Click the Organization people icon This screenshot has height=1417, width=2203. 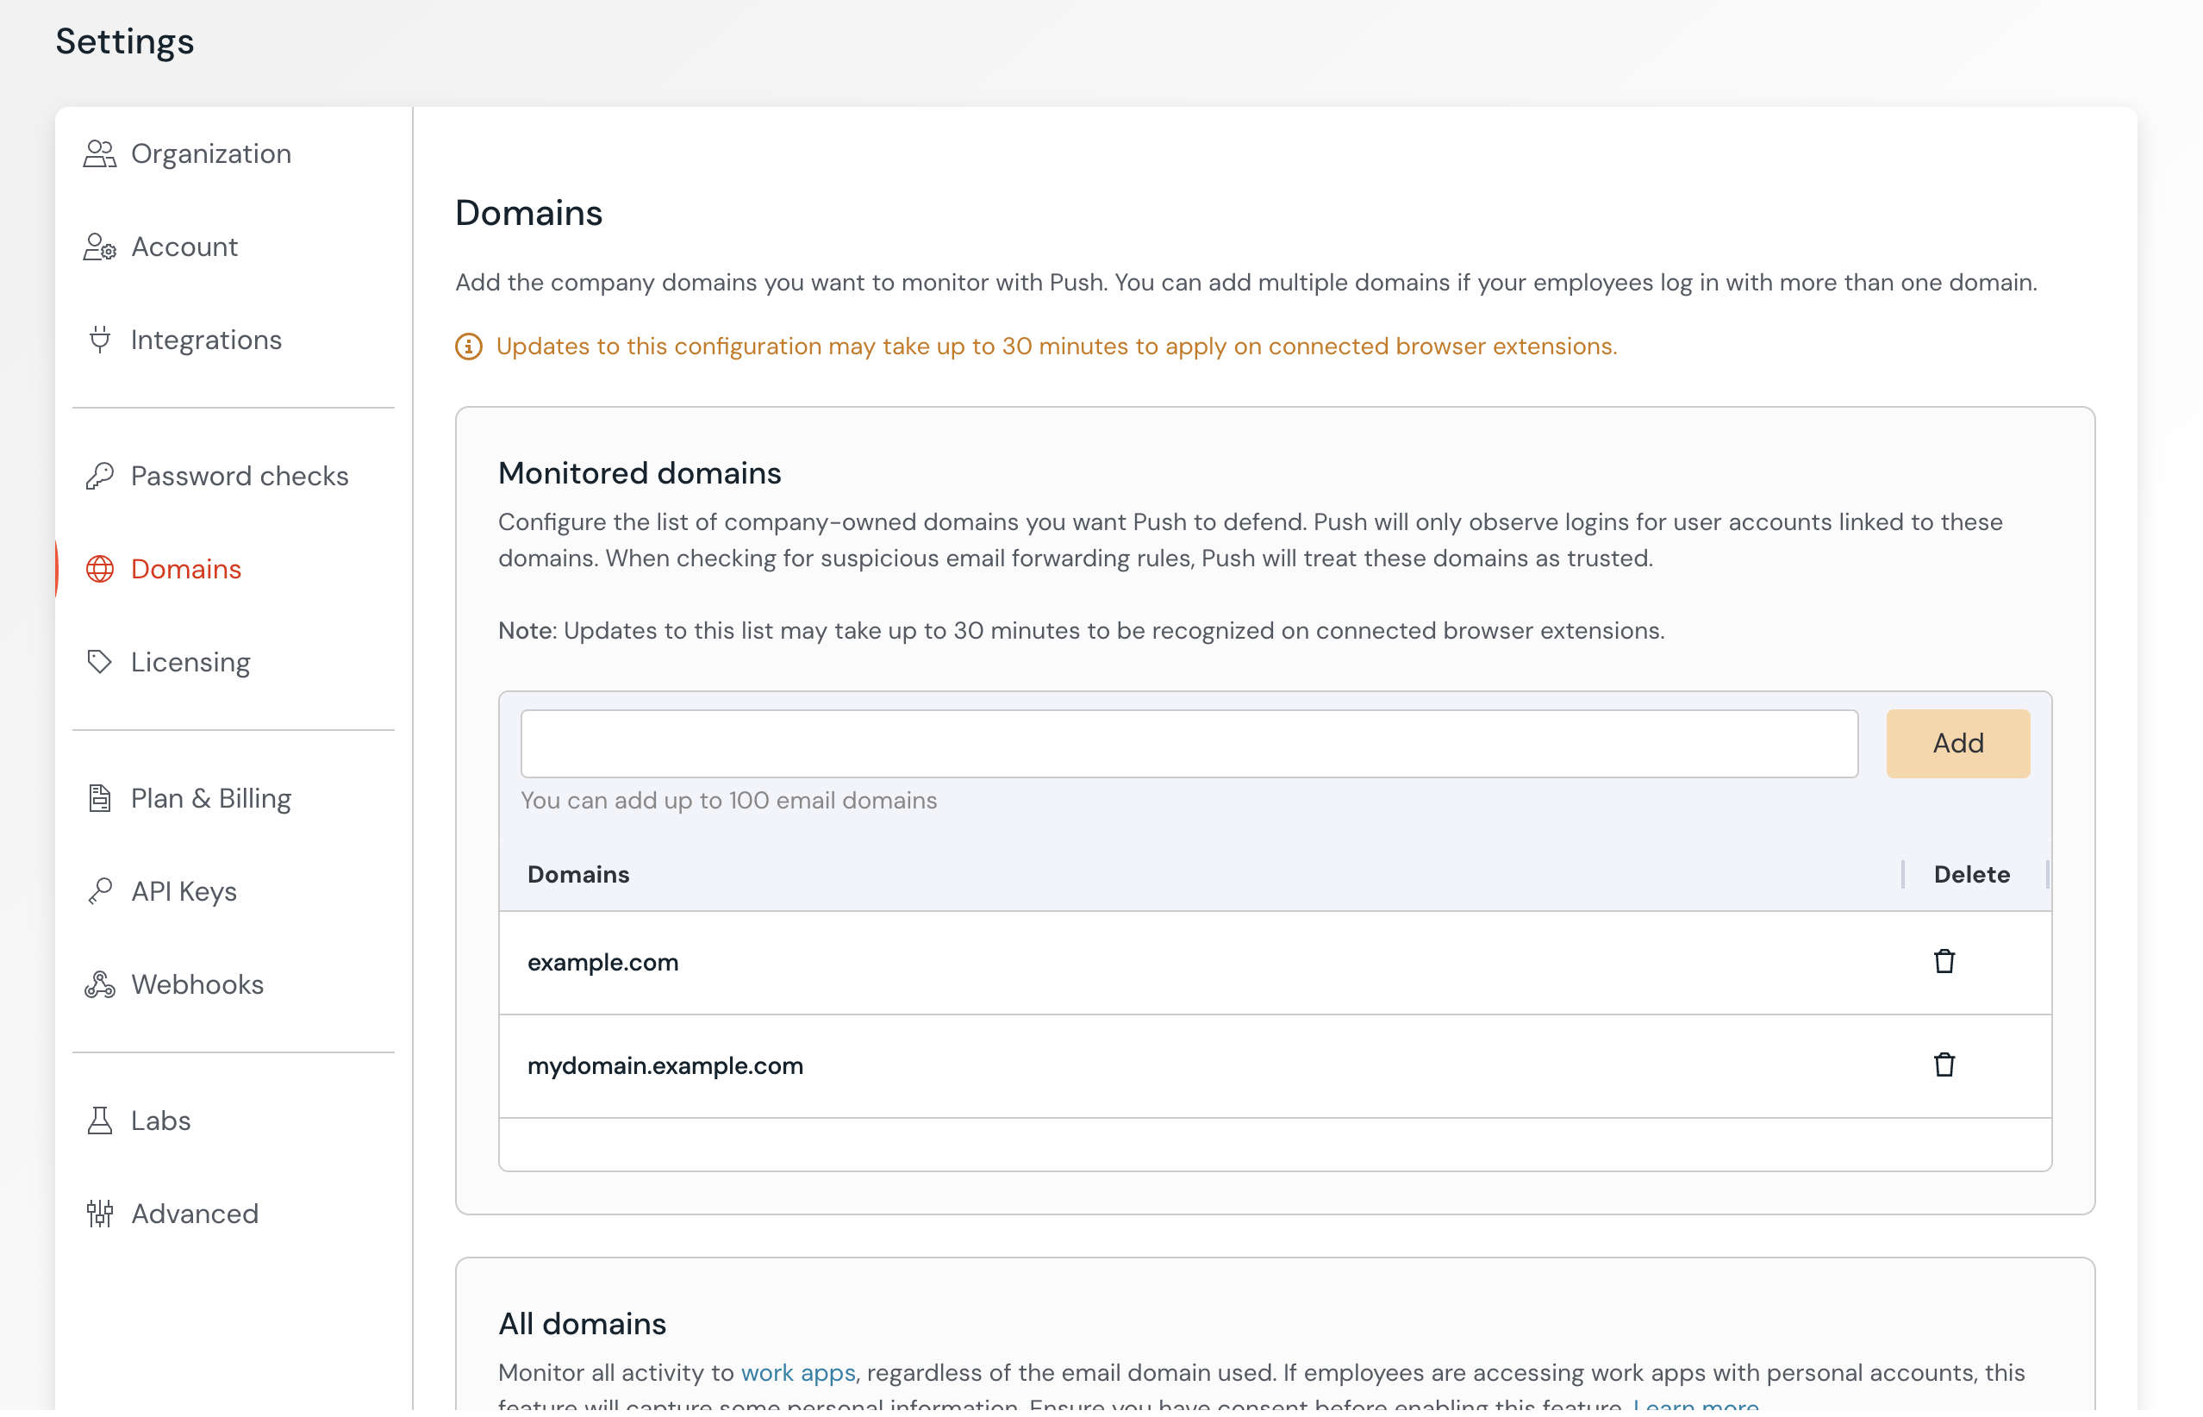pyautogui.click(x=99, y=153)
